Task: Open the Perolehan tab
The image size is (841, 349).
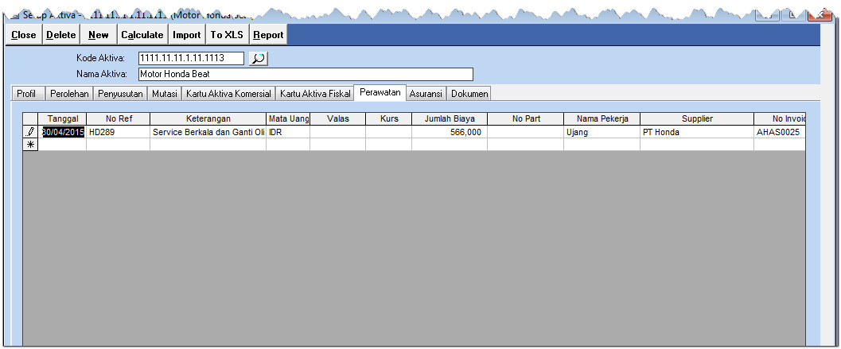Action: pos(69,94)
